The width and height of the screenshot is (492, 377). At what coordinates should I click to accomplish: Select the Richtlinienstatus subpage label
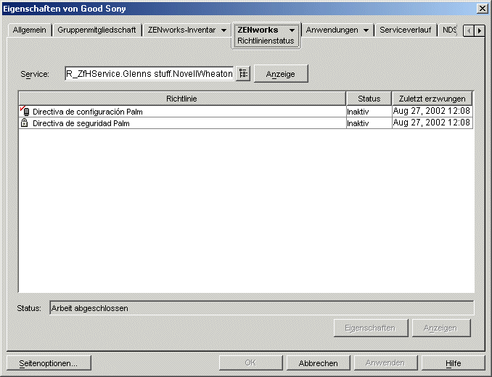click(266, 41)
